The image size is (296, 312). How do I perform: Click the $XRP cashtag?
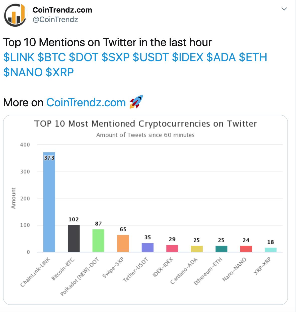60,72
